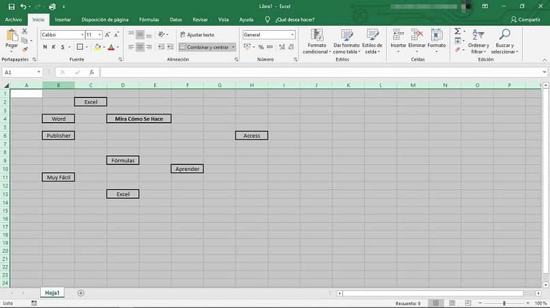
Task: Align text to top
Action: [x=131, y=34]
